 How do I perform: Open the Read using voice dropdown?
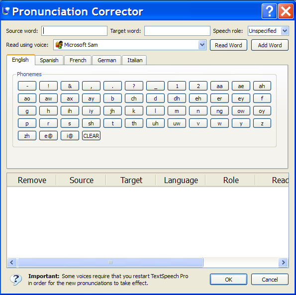click(x=202, y=45)
